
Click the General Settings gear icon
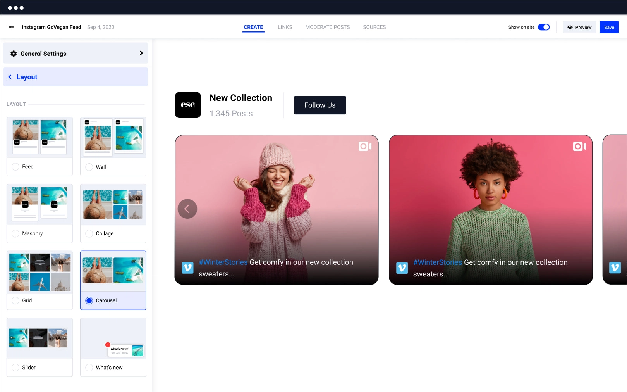(14, 54)
